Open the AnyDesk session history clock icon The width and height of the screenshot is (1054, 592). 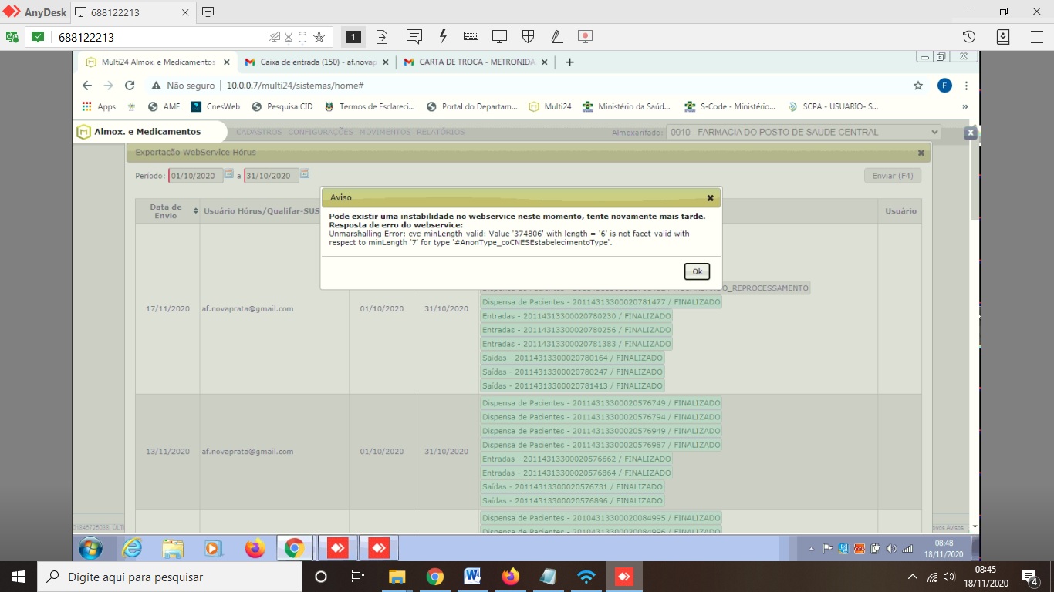(x=969, y=36)
